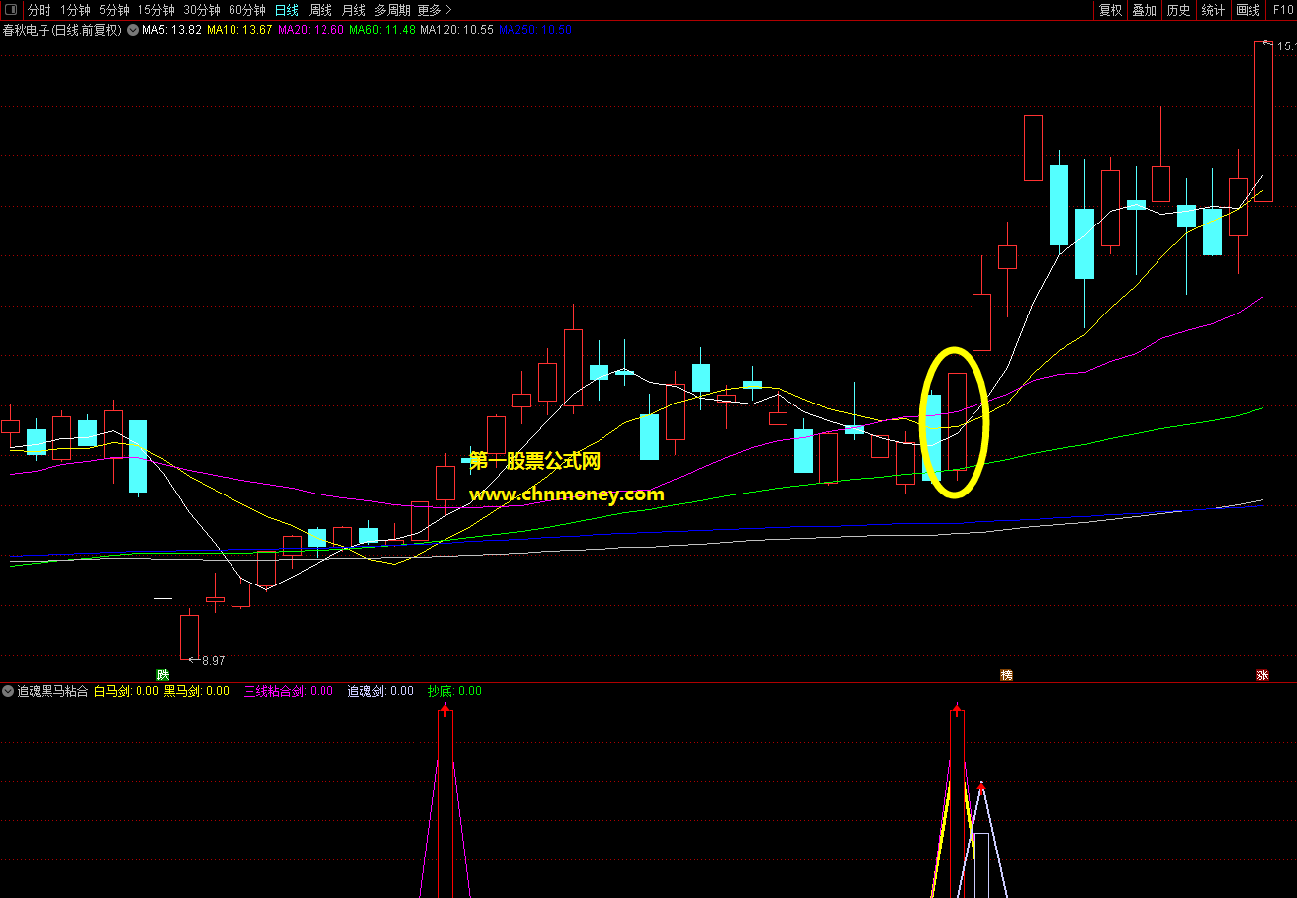Click the MA20: 12.60 label
Screen dimensions: 1297x898
(312, 30)
